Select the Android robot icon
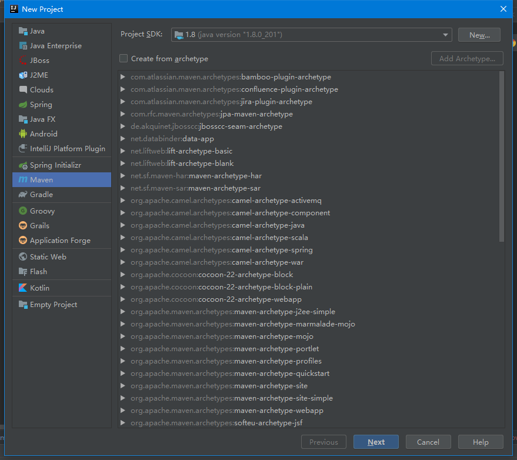 coord(23,134)
